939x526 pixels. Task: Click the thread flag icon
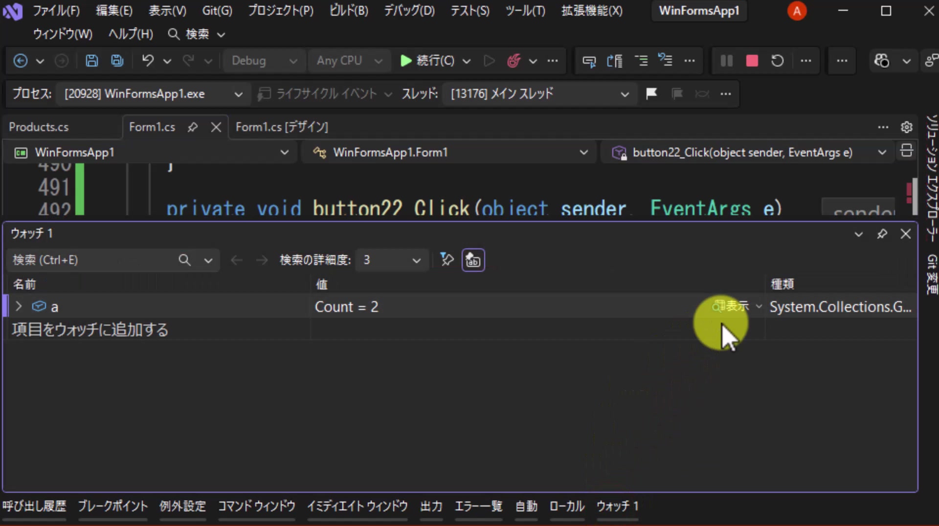tap(651, 93)
